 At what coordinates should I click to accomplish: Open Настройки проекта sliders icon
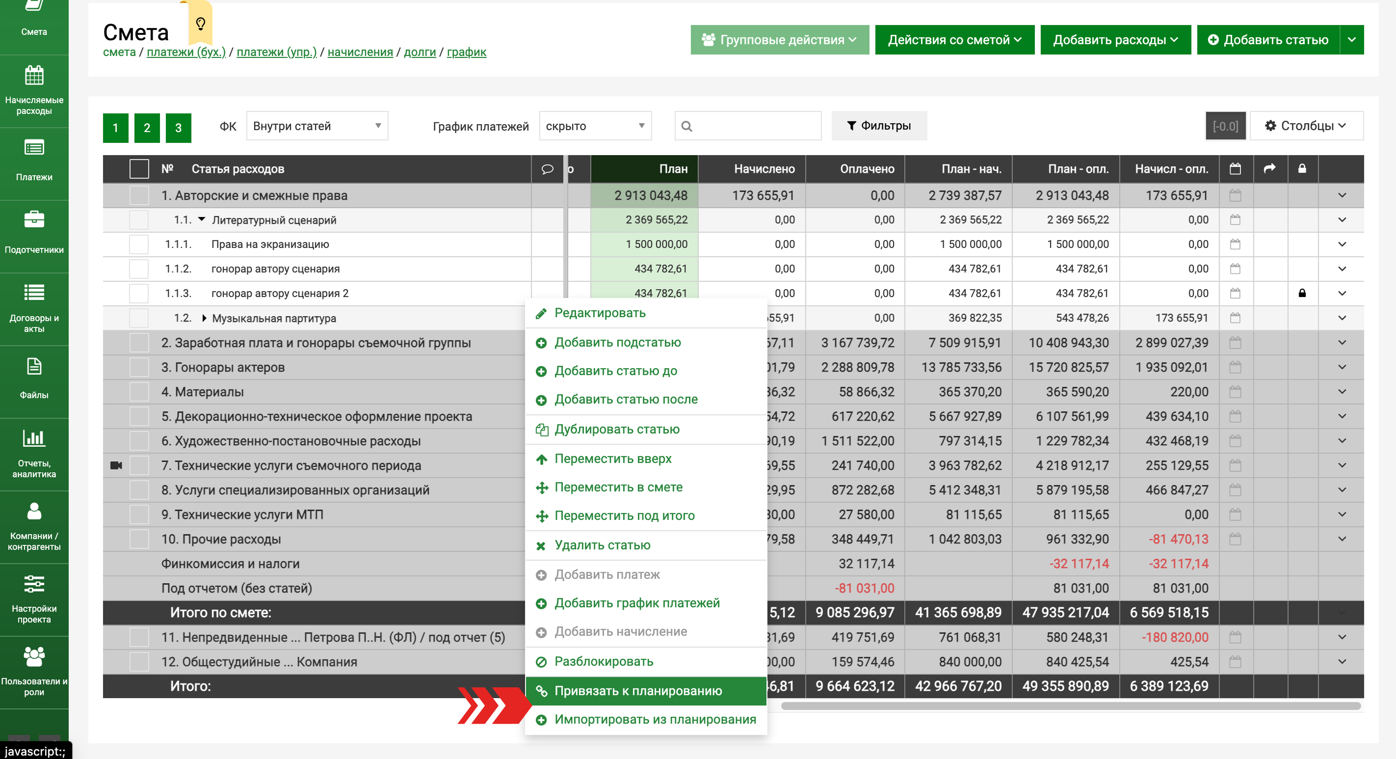pyautogui.click(x=34, y=584)
